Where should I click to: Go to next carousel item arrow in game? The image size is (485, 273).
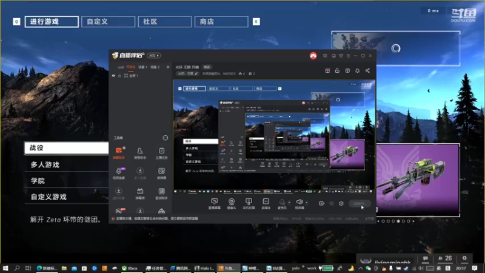coord(413,221)
